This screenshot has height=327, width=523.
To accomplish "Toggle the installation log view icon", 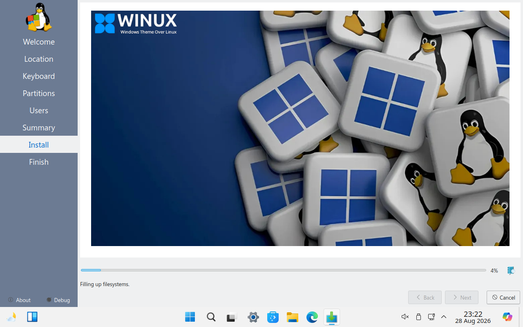I will point(511,270).
